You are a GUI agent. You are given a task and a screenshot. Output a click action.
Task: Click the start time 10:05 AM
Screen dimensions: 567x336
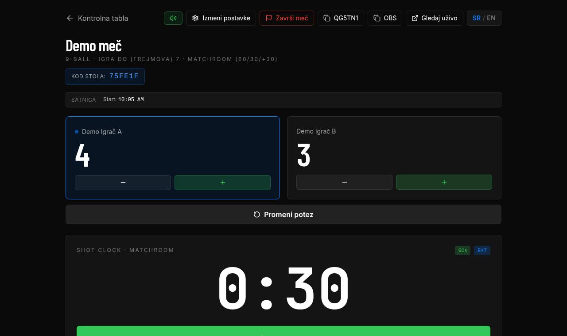pos(131,99)
